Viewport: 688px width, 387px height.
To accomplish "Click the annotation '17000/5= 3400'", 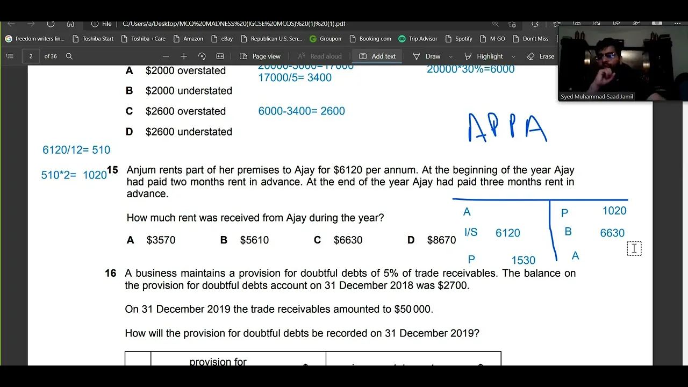I will (295, 77).
